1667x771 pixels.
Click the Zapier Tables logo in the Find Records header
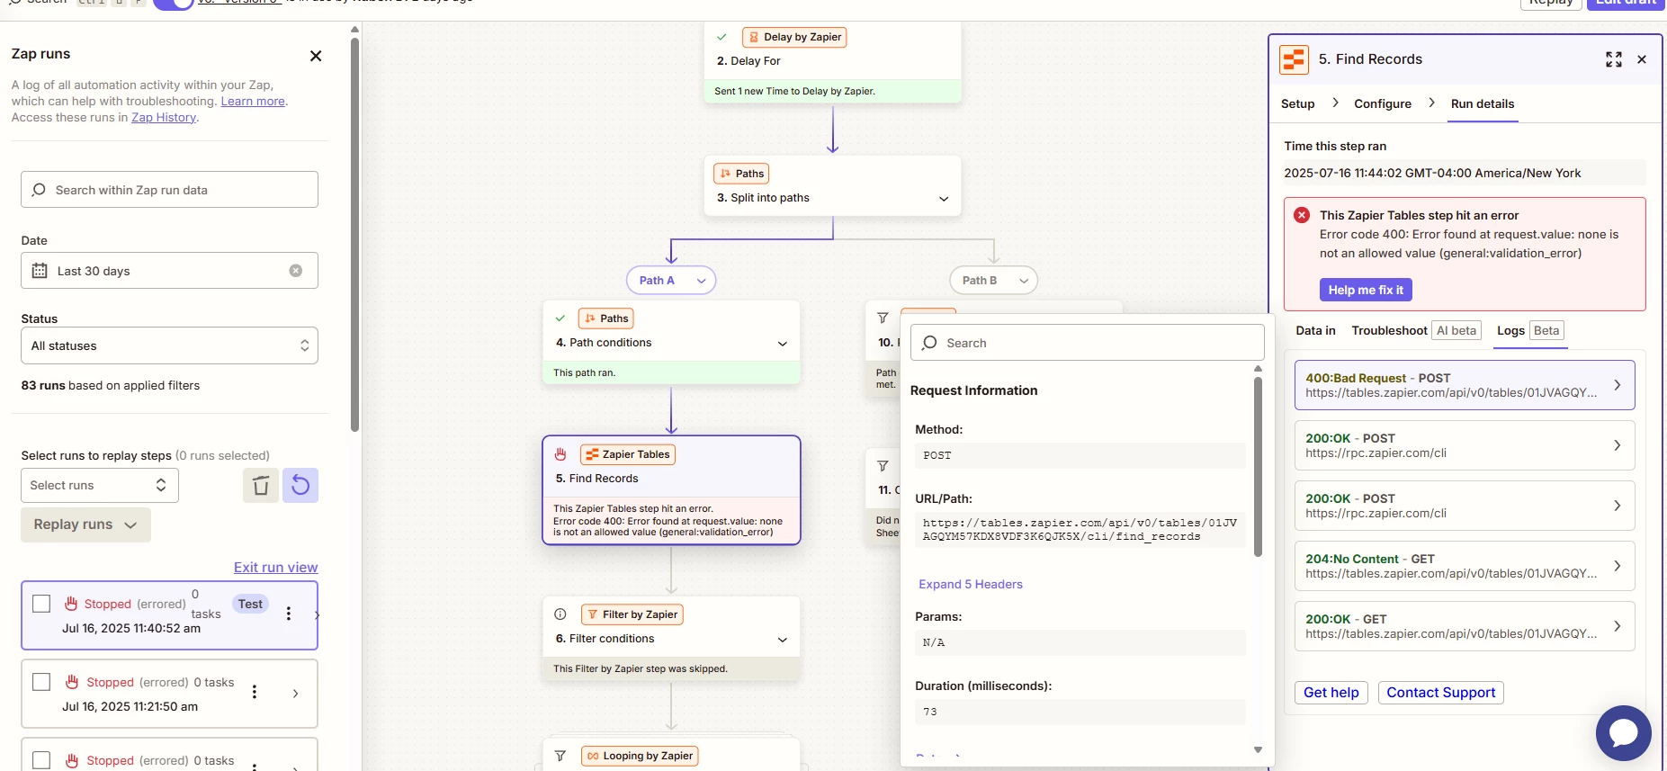[1294, 59]
